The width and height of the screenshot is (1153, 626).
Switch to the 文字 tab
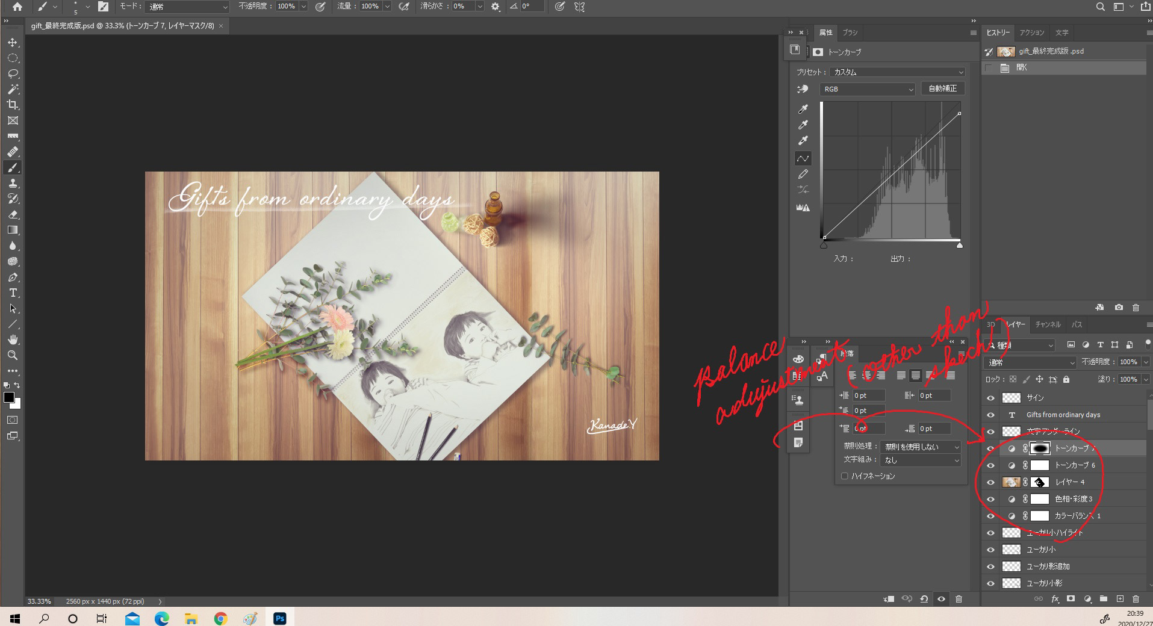[x=1062, y=33]
